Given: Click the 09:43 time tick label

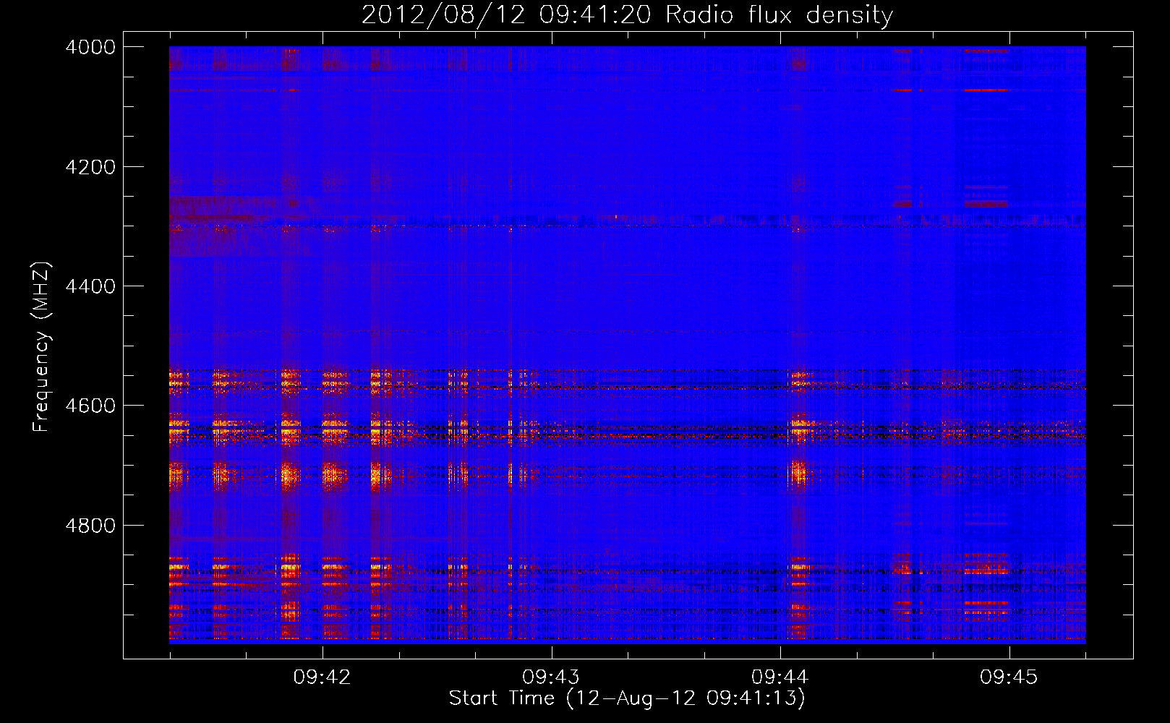Looking at the screenshot, I should click(551, 677).
